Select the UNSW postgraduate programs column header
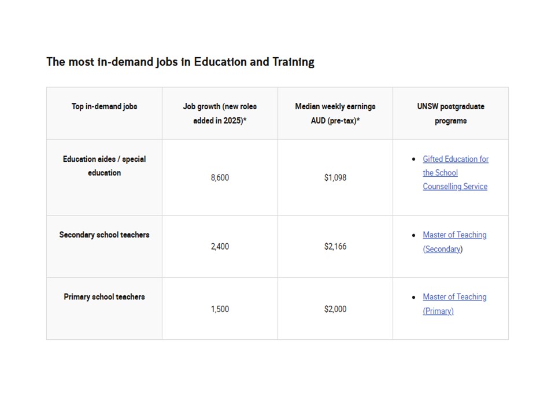The image size is (555, 416). click(x=450, y=114)
